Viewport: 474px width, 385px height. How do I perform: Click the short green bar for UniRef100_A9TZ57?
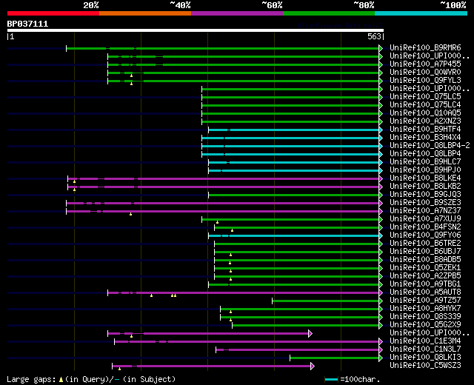(326, 301)
